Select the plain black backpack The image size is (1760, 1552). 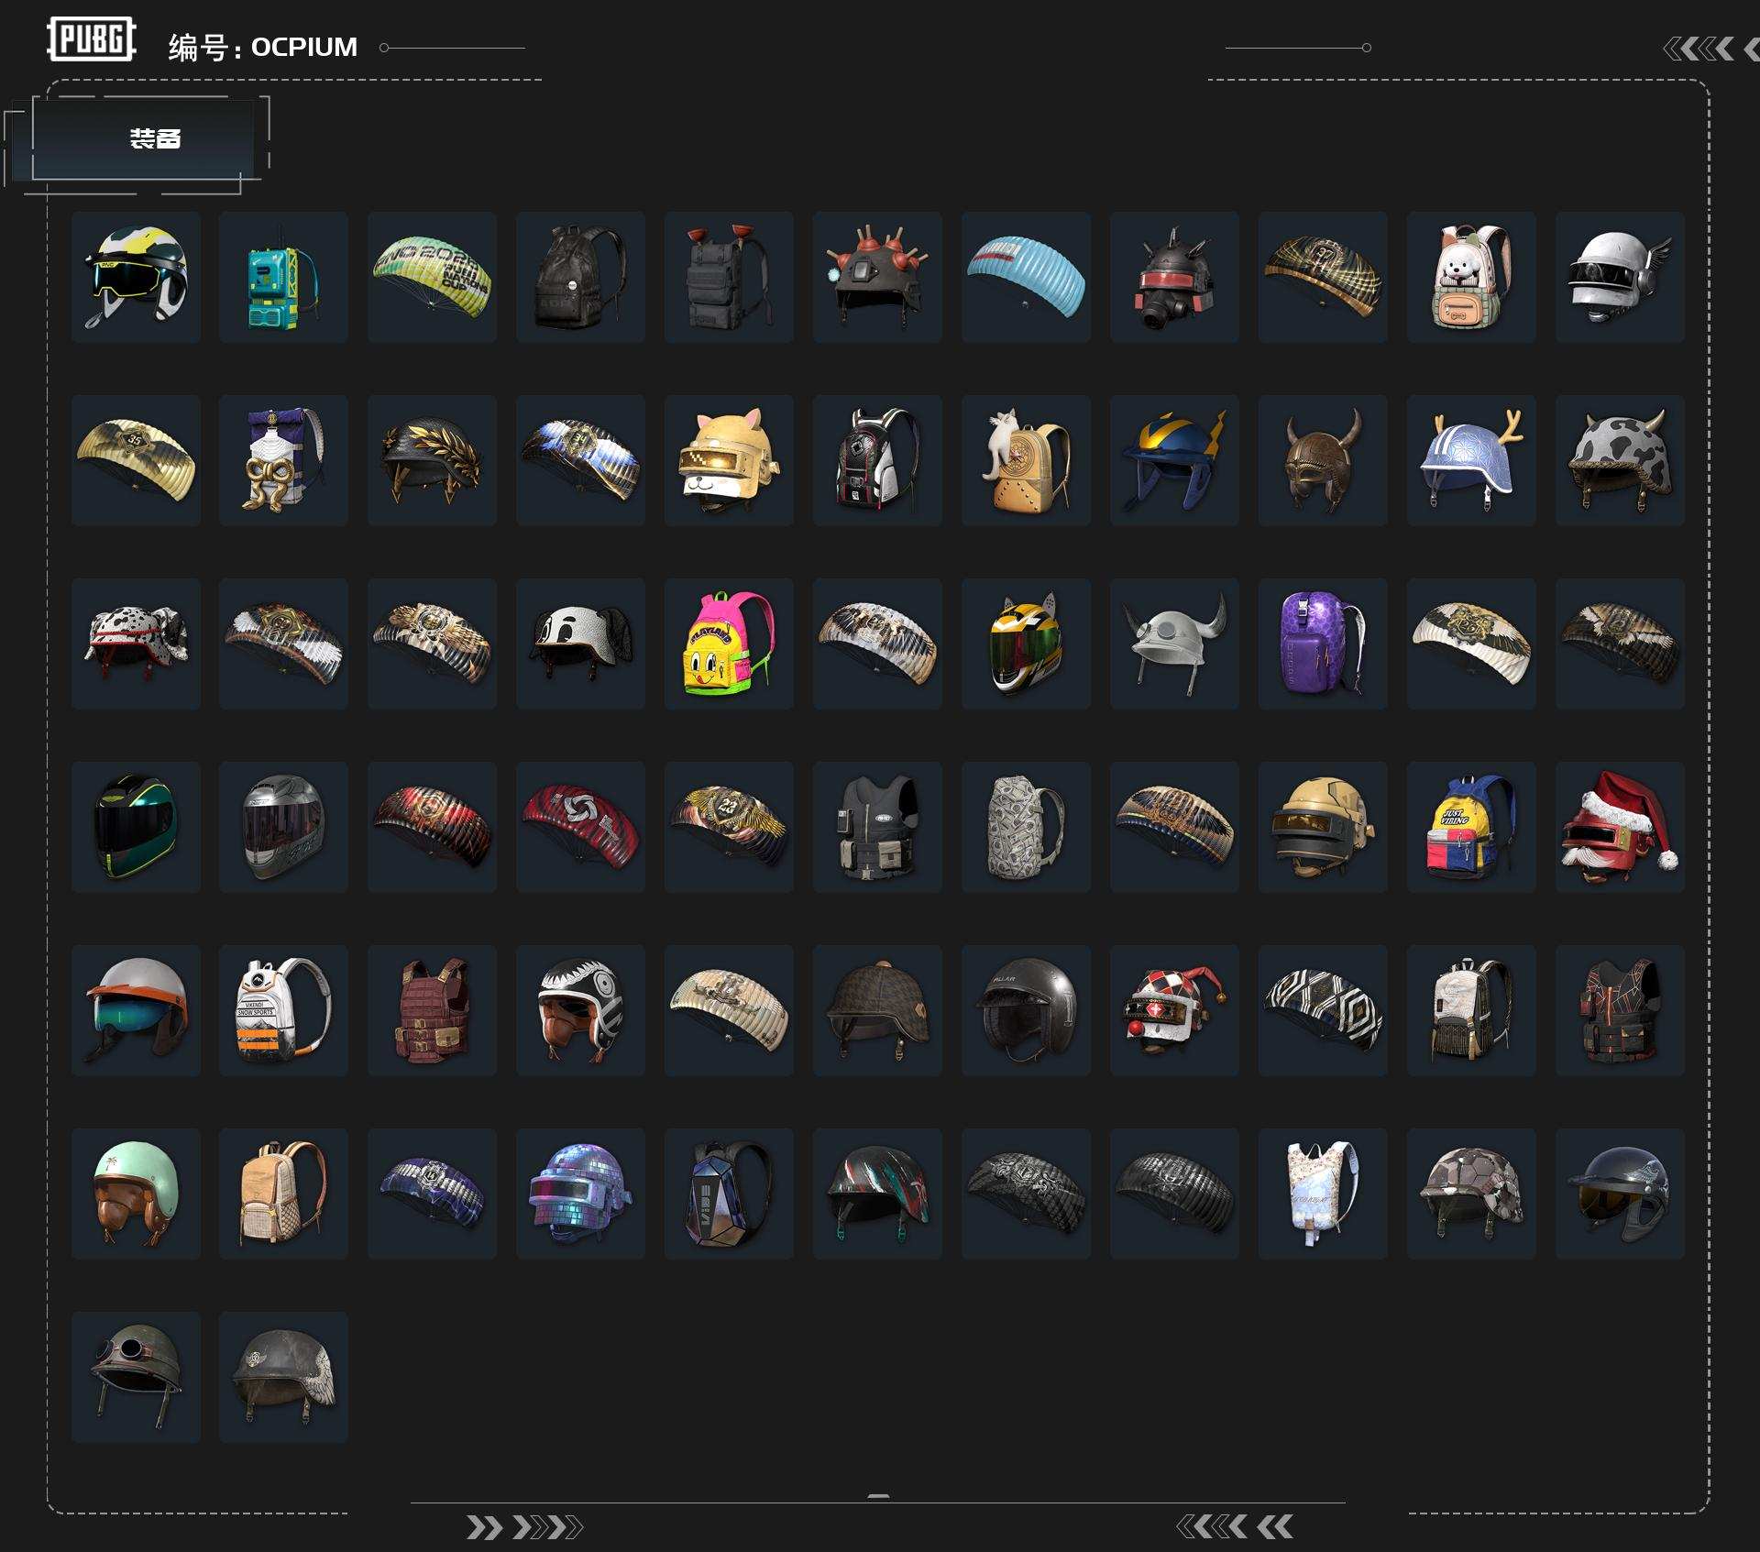click(580, 277)
